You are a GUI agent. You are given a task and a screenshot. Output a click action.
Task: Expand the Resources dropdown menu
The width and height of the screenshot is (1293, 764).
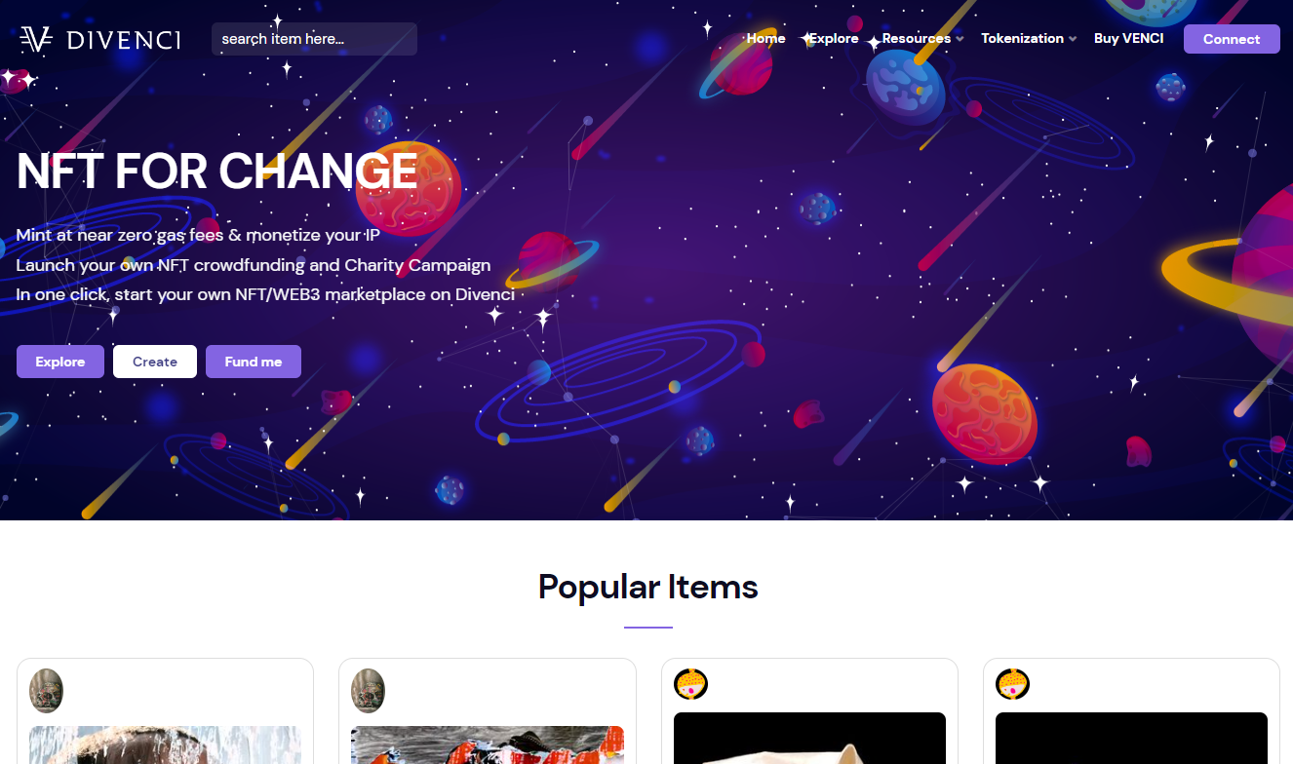pos(922,39)
